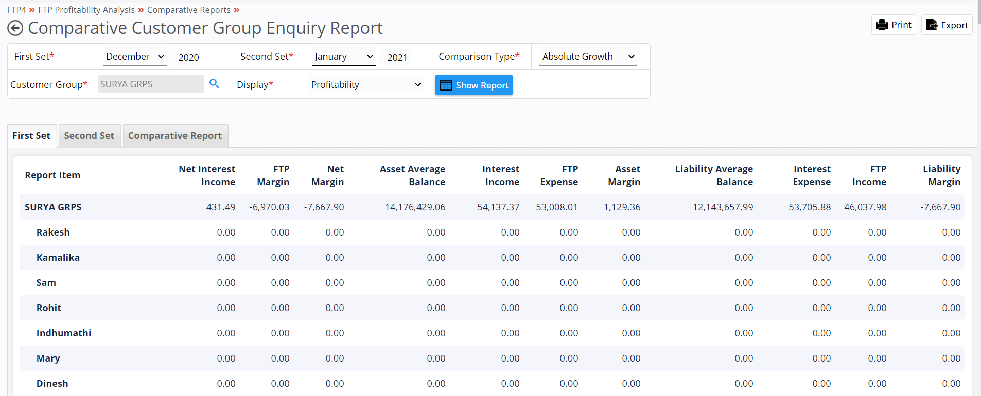Select the Indhumathi row label
Screen dimensions: 981x396
coord(64,333)
